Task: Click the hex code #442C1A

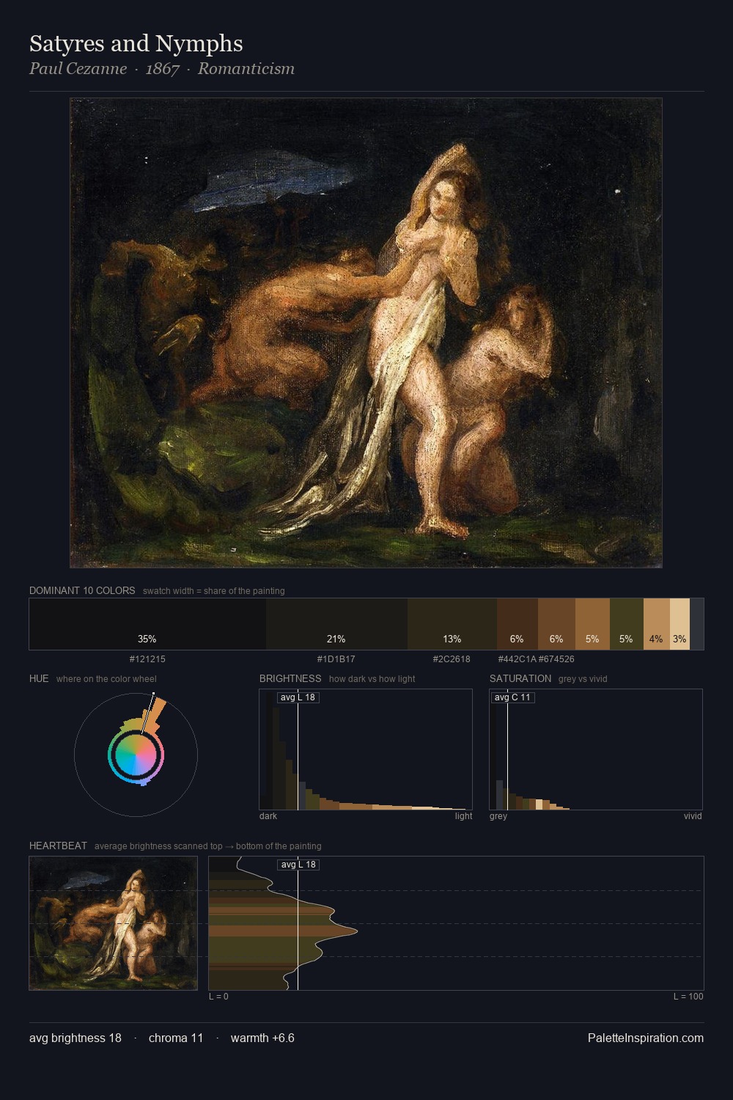Action: tap(517, 659)
